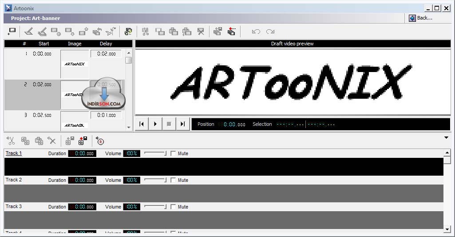Click the record sound R icon
This screenshot has width=455, height=237.
point(100,141)
